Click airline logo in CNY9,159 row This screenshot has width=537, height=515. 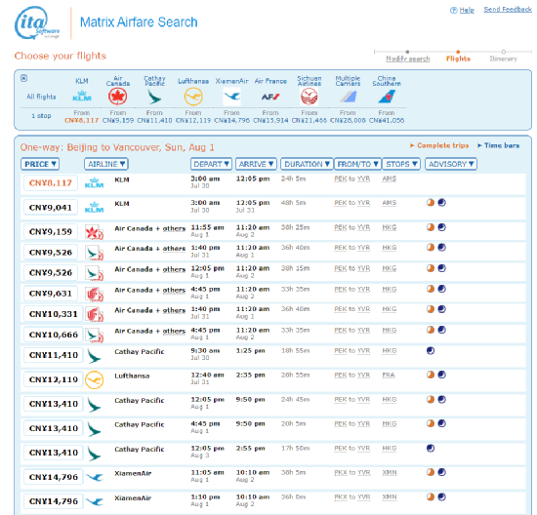pyautogui.click(x=94, y=232)
